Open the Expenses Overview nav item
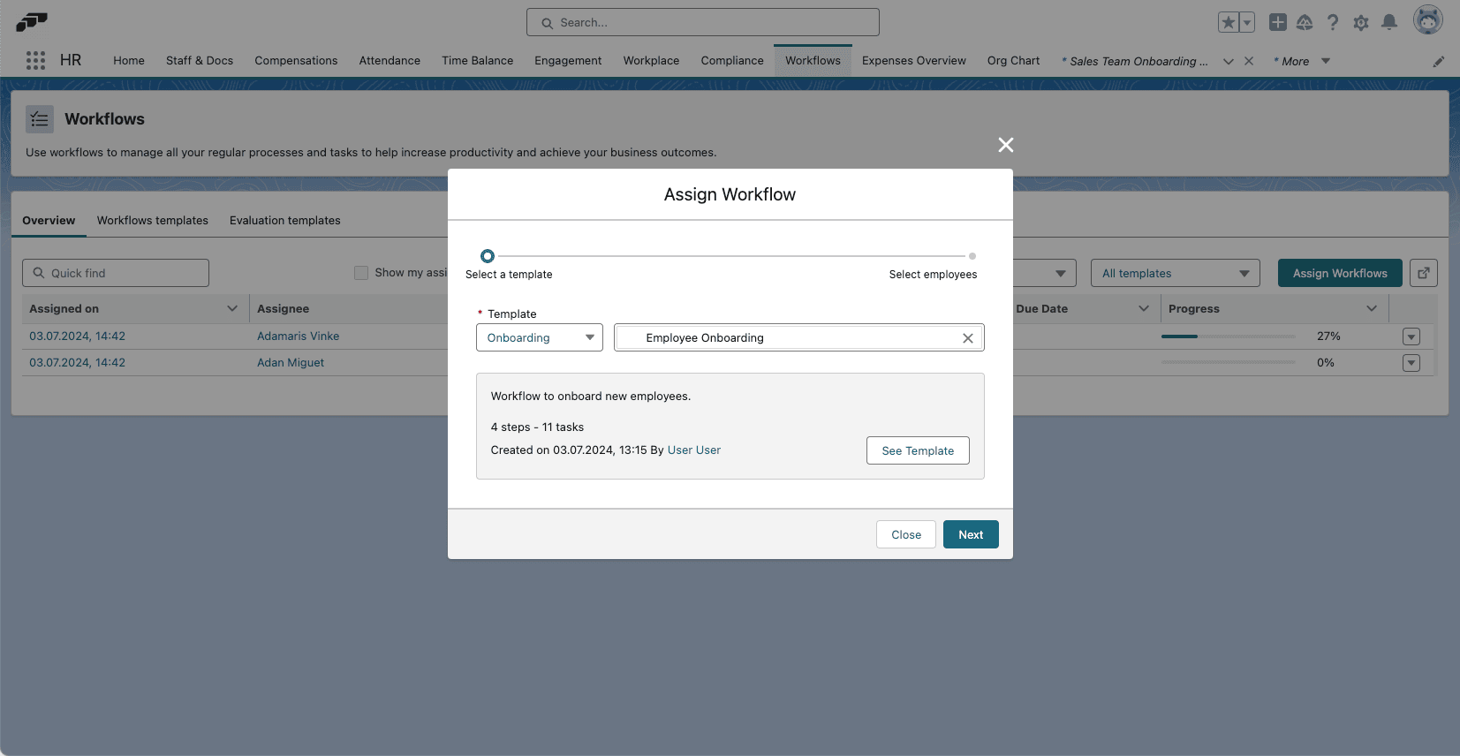 (x=914, y=61)
